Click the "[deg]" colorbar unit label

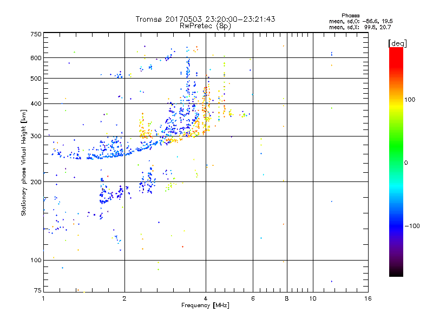point(397,43)
